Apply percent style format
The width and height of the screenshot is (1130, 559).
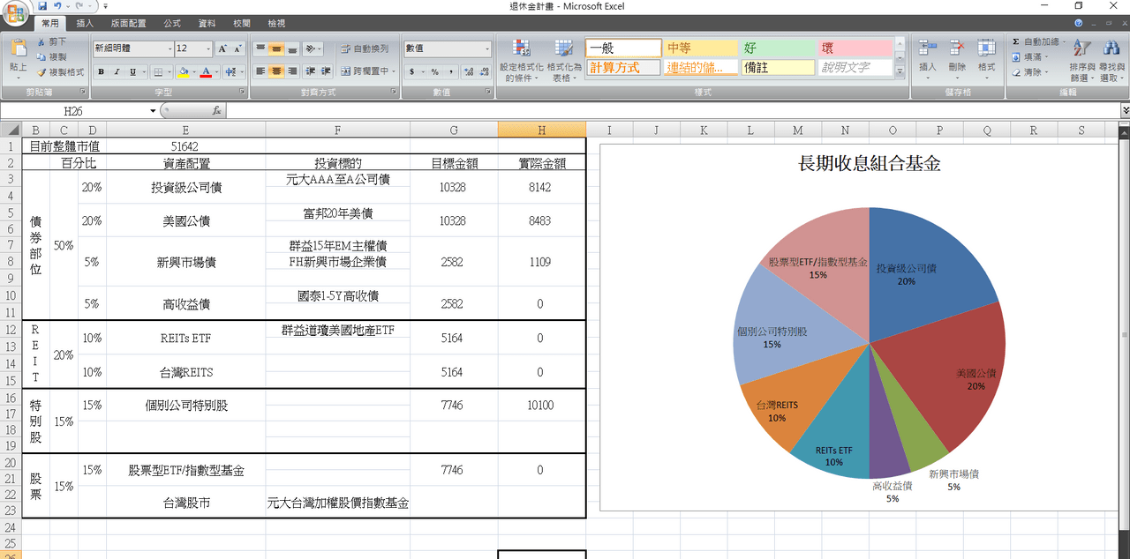(435, 72)
